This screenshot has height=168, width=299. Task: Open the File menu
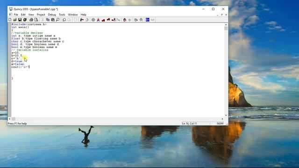(x=16, y=14)
